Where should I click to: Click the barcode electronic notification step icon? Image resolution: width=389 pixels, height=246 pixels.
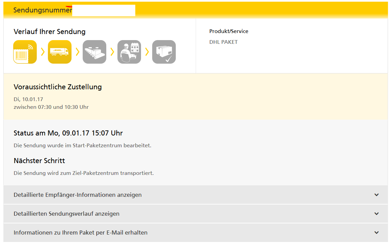(25, 52)
